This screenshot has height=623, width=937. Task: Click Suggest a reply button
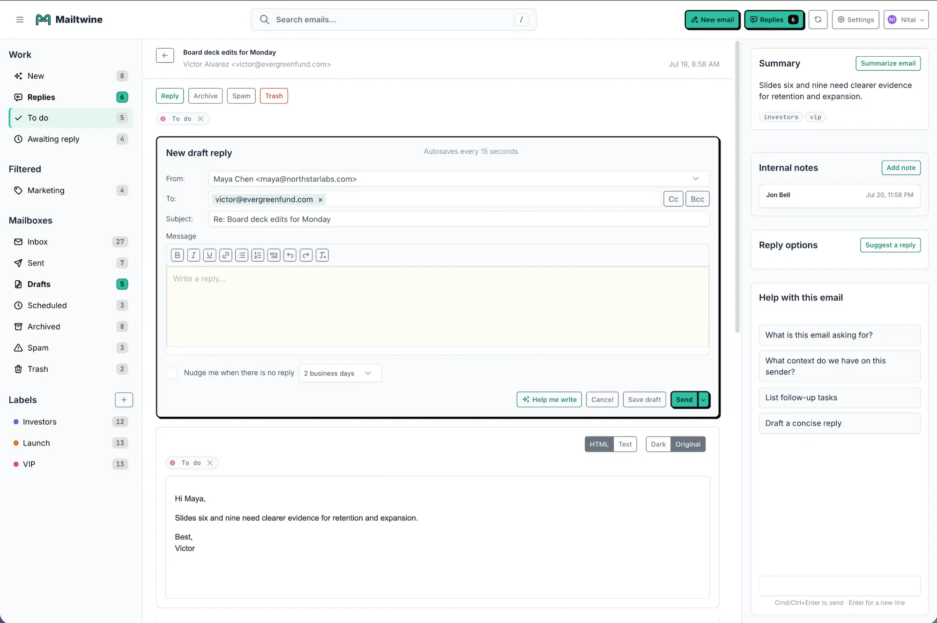pos(890,245)
